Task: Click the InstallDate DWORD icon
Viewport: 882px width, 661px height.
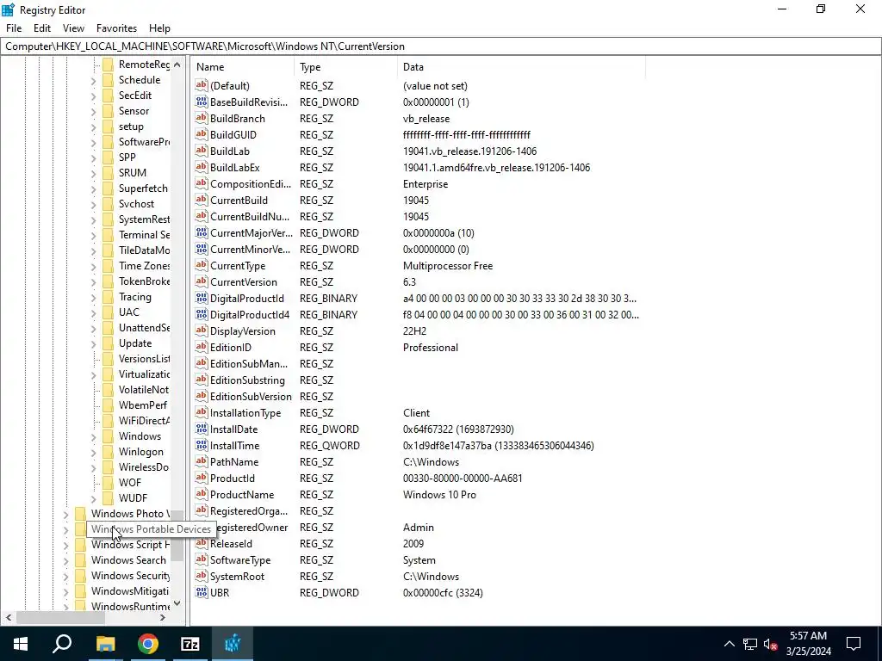Action: [202, 429]
